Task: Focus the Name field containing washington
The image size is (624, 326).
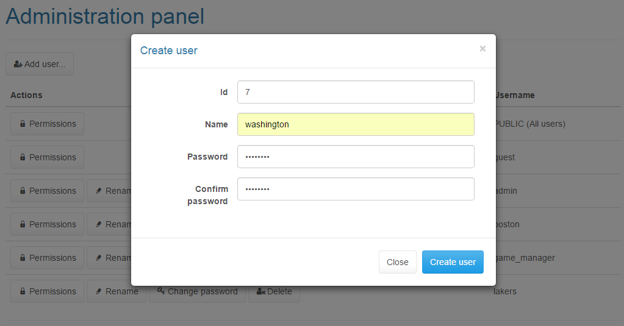Action: pyautogui.click(x=356, y=124)
